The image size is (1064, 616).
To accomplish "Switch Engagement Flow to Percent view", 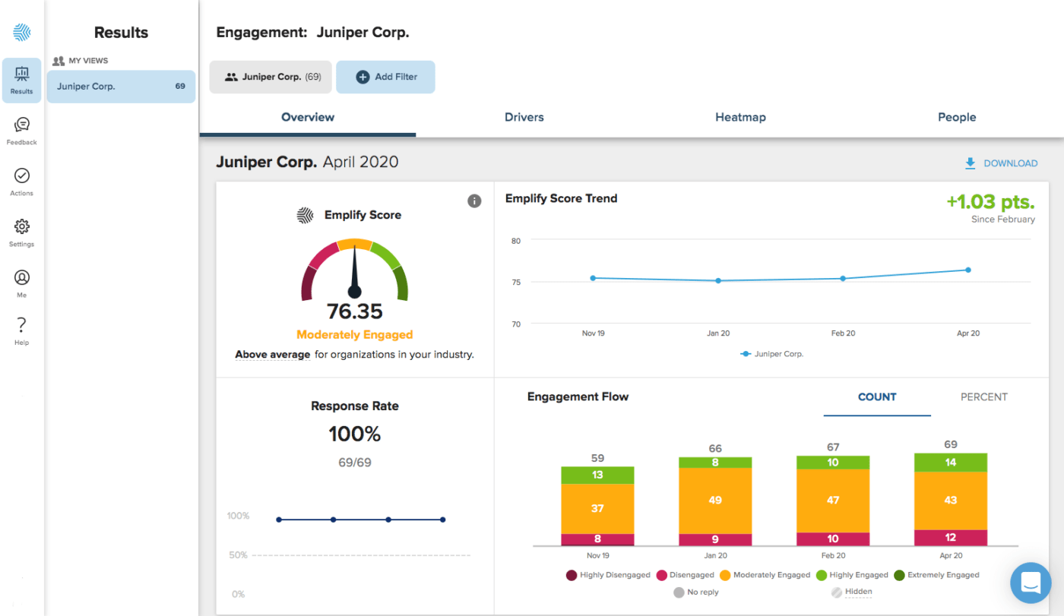I will (983, 397).
